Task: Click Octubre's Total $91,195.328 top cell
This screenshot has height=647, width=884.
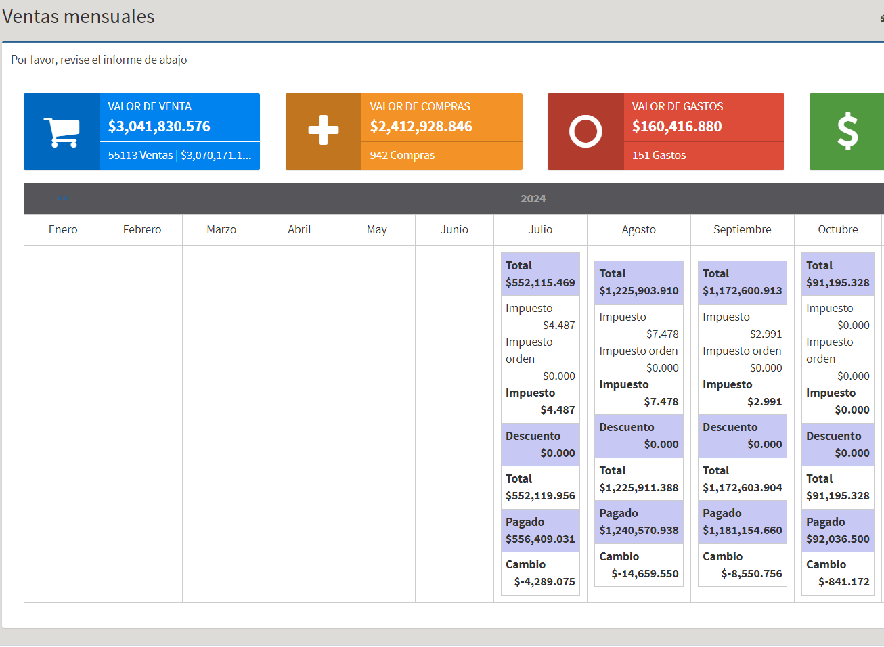Action: tap(837, 274)
